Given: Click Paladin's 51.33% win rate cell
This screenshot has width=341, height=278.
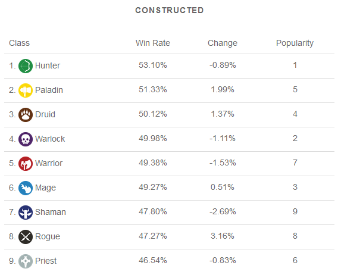Looking at the screenshot, I should 153,89.
